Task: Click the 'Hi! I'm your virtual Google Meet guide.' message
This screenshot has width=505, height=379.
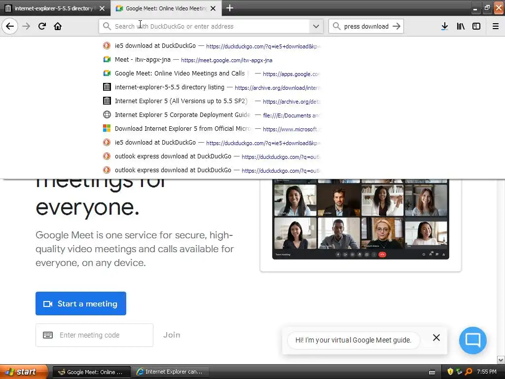Action: coord(353,341)
